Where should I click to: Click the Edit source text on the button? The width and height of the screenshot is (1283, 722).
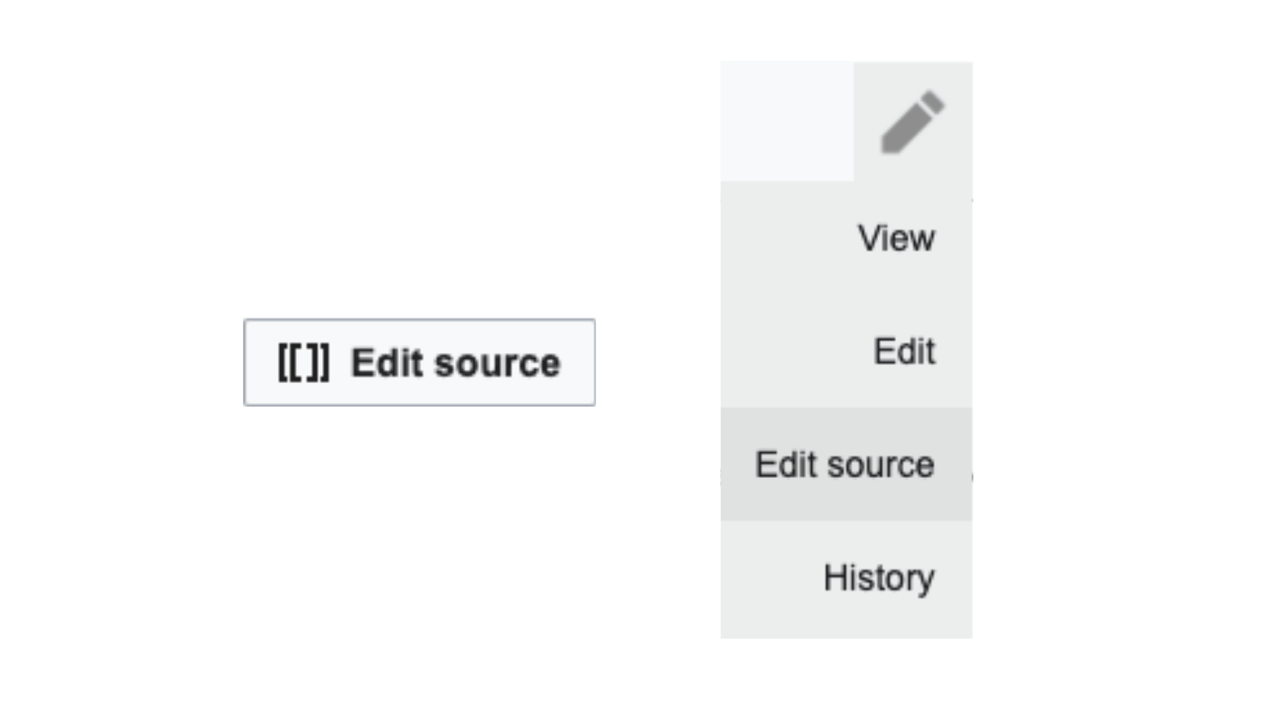tap(455, 363)
